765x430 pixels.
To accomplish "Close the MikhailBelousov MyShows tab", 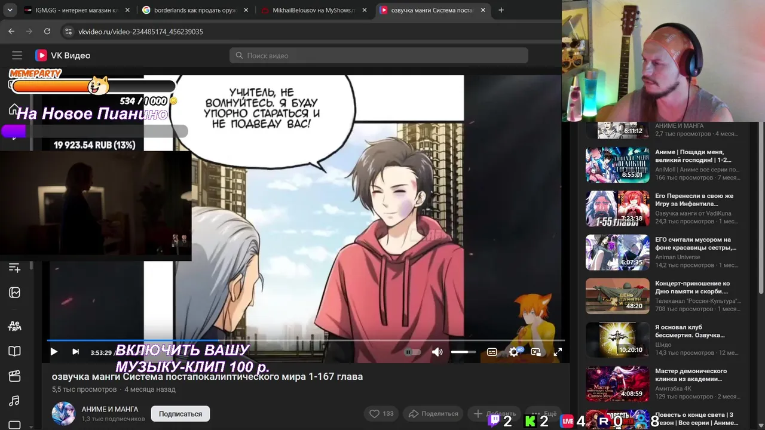I will tap(365, 10).
